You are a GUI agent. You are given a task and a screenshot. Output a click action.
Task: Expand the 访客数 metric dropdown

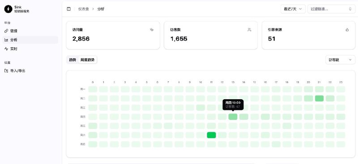pyautogui.click(x=340, y=60)
